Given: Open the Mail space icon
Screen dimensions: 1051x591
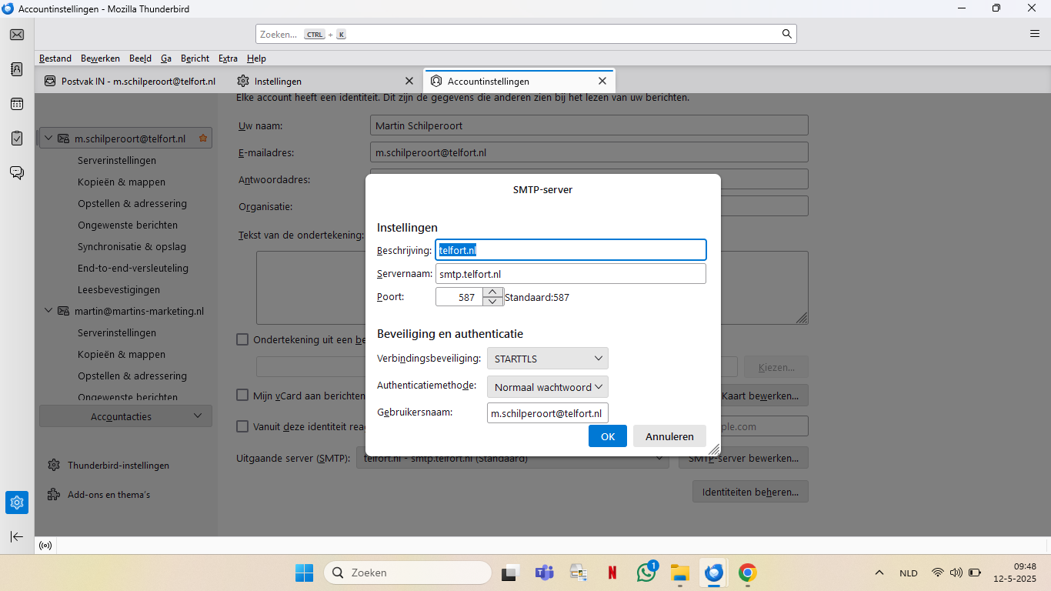Looking at the screenshot, I should click(17, 35).
